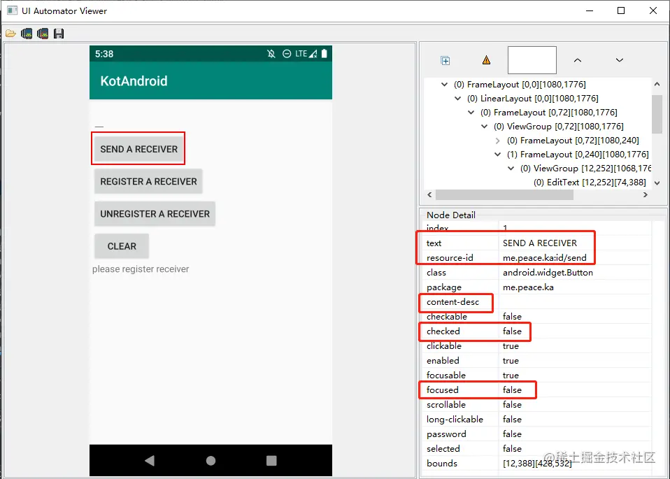Go to the next search result down arrow

point(619,60)
